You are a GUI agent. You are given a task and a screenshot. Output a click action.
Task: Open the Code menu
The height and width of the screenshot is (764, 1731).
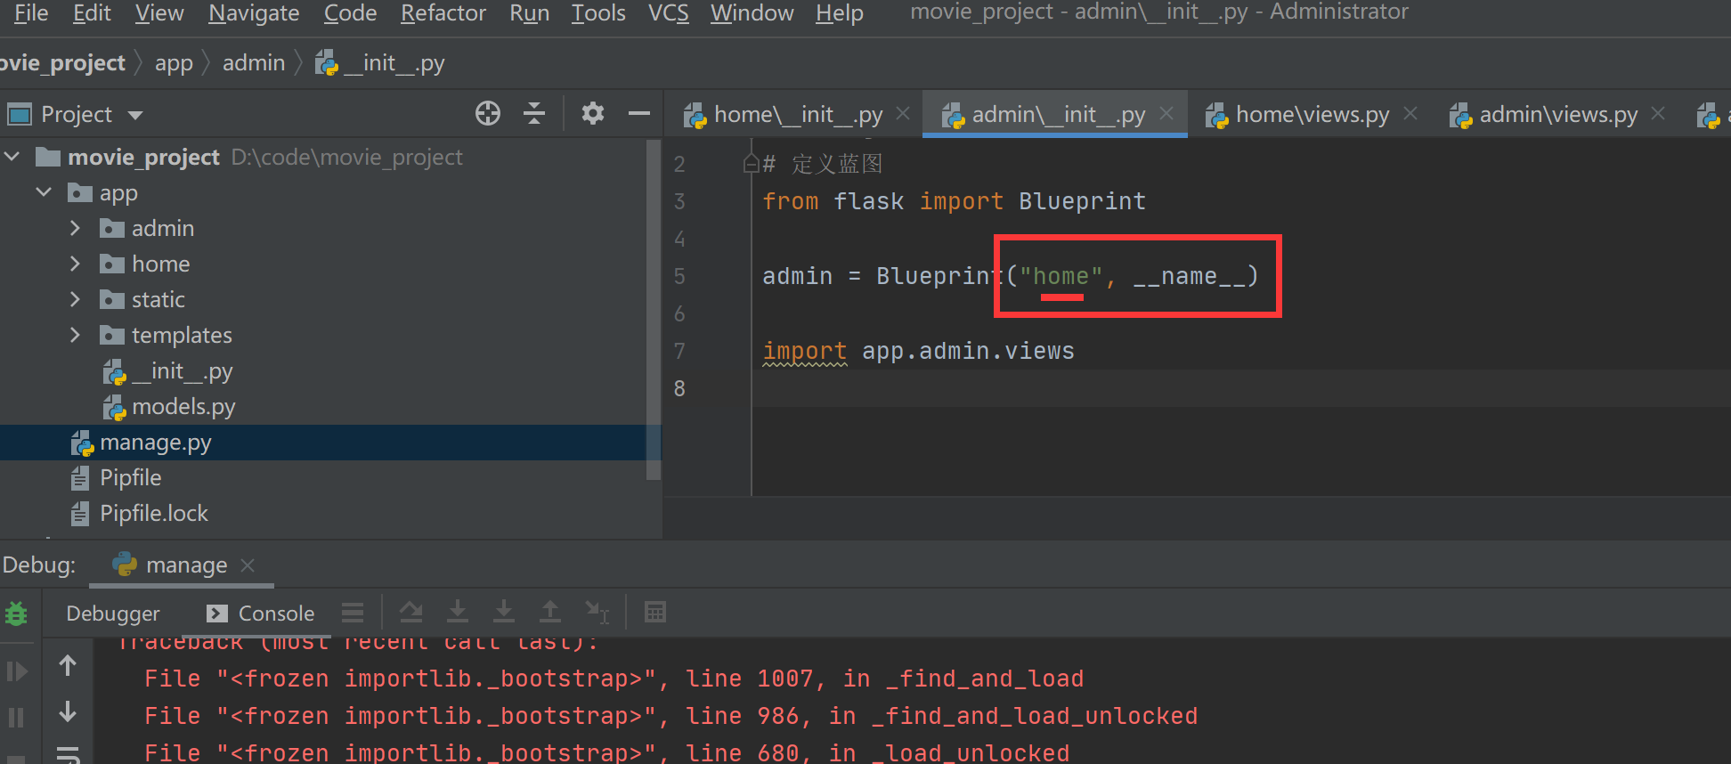click(x=350, y=12)
